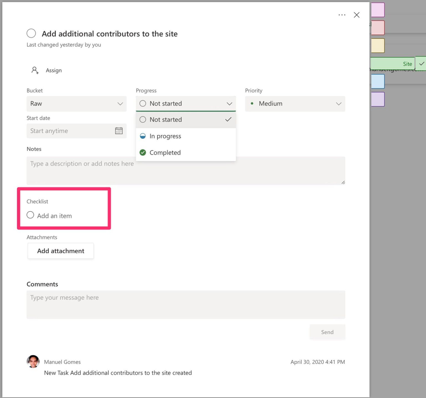Open the Bucket dropdown showing Raw
The image size is (426, 398).
coord(76,104)
